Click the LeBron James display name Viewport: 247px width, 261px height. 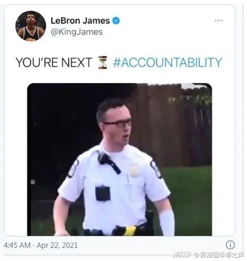(80, 21)
